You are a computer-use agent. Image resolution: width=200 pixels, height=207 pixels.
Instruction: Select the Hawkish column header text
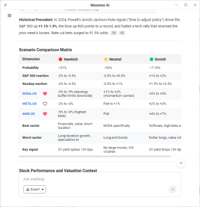coord(71,59)
